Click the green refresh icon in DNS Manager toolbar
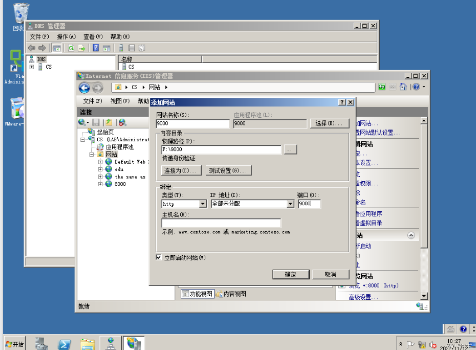This screenshot has height=350, width=476. coord(71,48)
